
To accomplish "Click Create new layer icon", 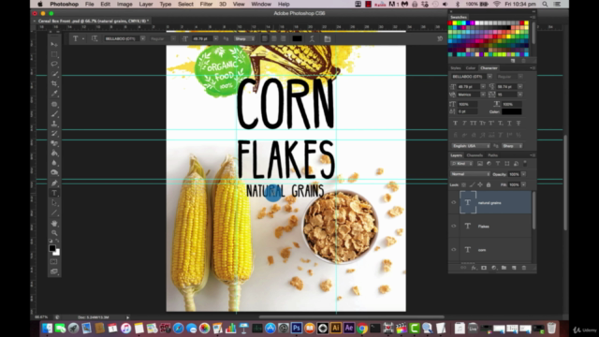I will pos(514,268).
